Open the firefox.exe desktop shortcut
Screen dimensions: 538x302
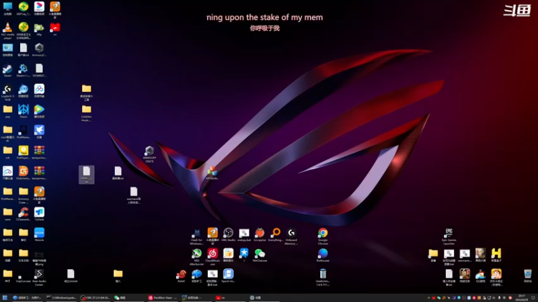click(x=323, y=255)
